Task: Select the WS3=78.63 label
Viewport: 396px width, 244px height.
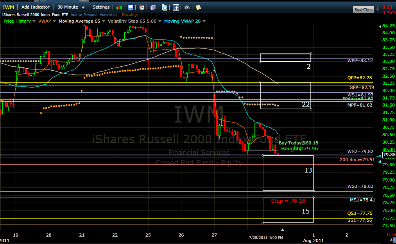Action: (360, 186)
